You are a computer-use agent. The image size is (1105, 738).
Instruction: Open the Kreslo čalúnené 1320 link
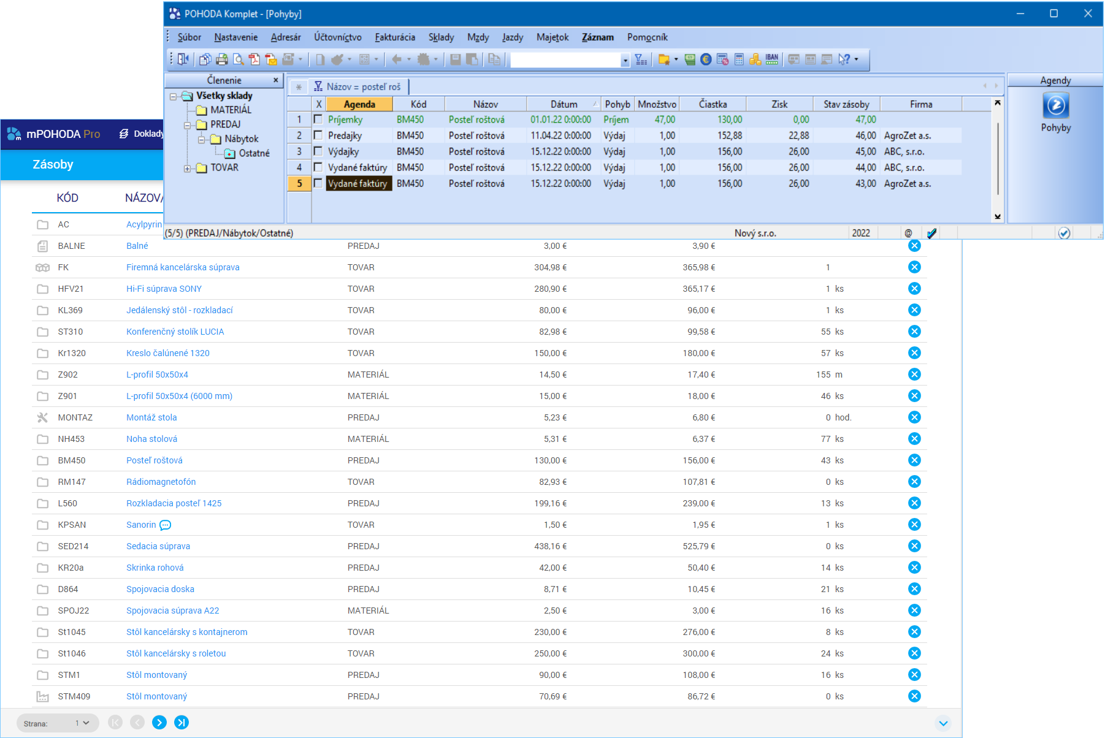[168, 353]
